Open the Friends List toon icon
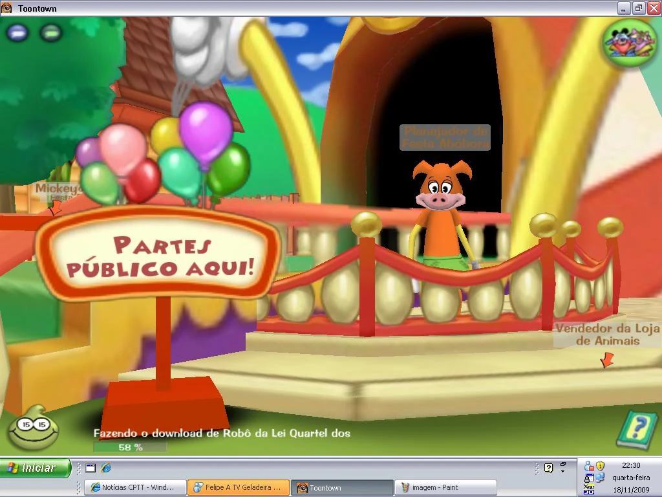Image resolution: width=662 pixels, height=497 pixels. coord(630,42)
